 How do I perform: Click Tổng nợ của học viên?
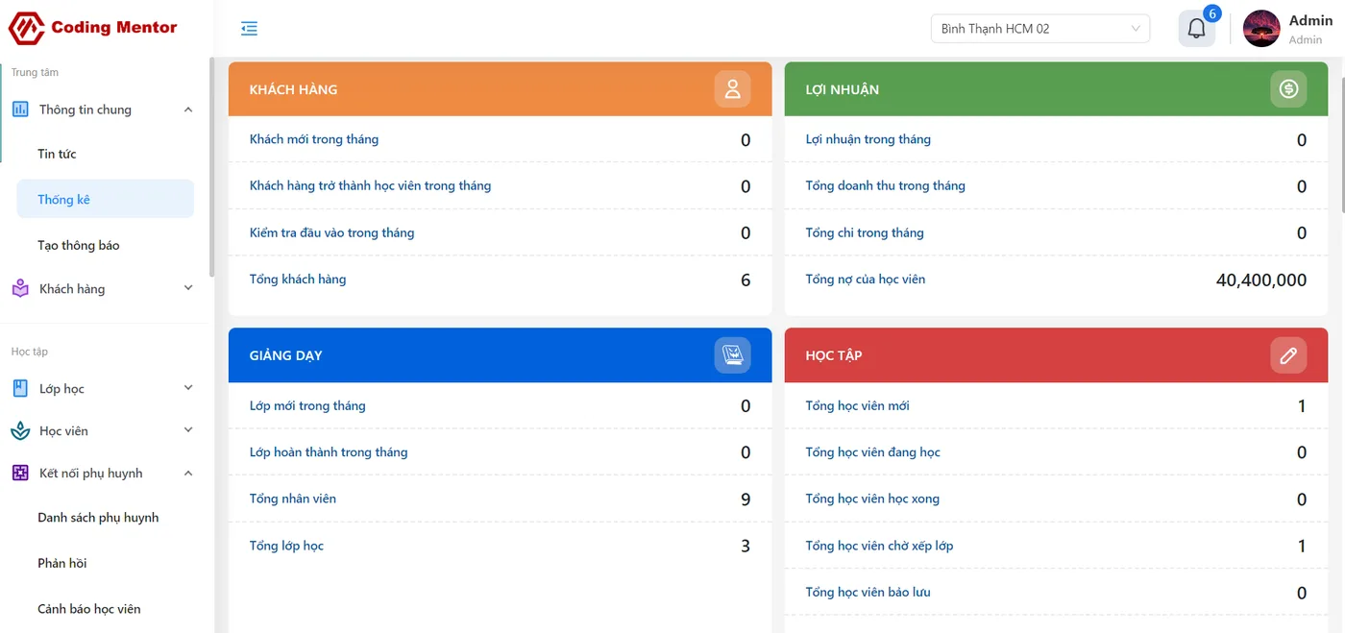pos(866,280)
